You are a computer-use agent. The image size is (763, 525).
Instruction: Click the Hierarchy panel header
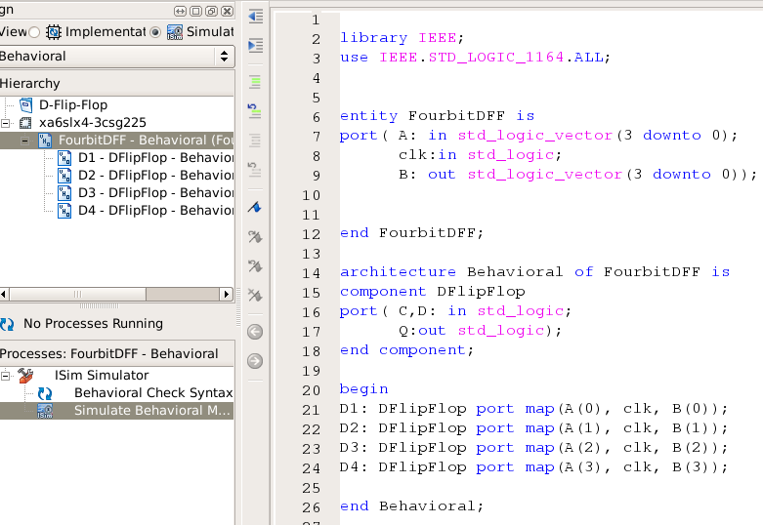coord(117,83)
